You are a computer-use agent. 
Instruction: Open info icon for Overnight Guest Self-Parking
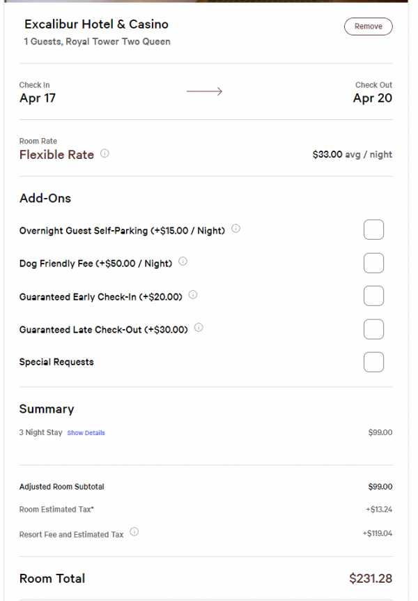tap(235, 229)
